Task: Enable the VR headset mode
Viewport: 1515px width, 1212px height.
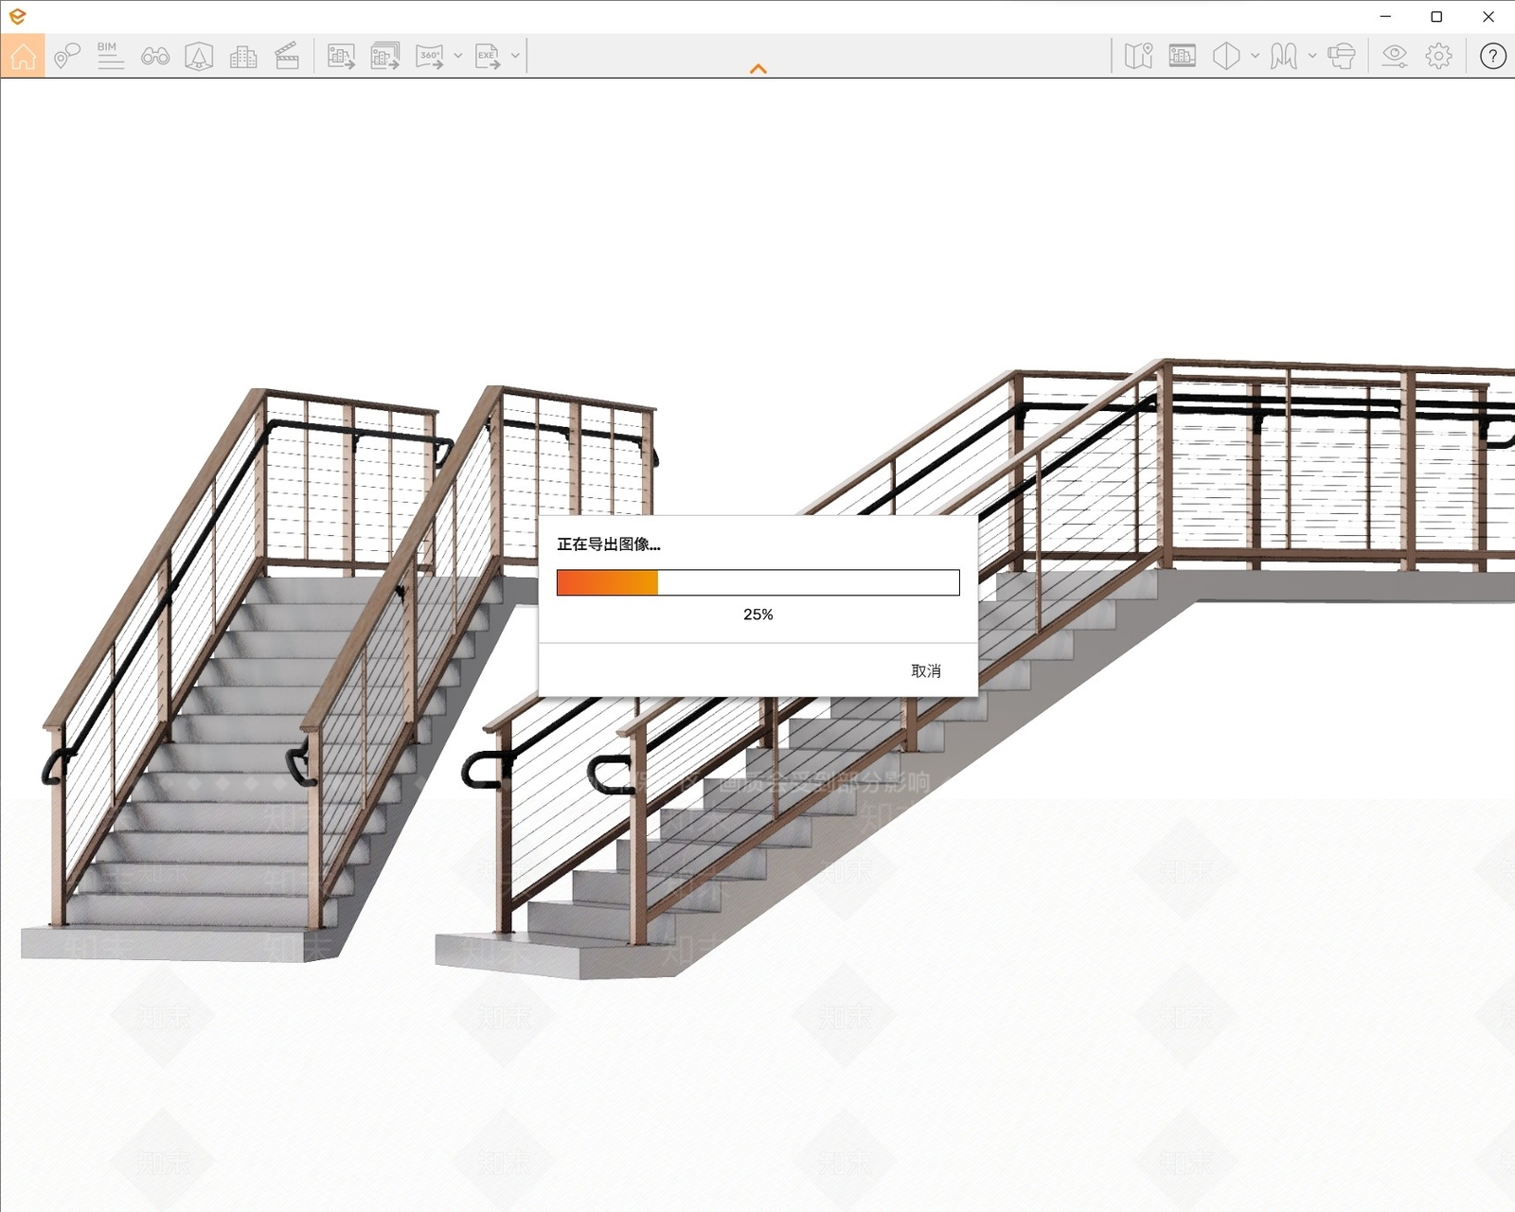Action: (x=1341, y=56)
